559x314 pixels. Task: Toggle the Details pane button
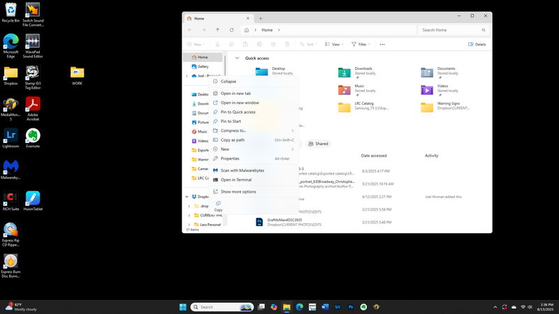point(477,44)
